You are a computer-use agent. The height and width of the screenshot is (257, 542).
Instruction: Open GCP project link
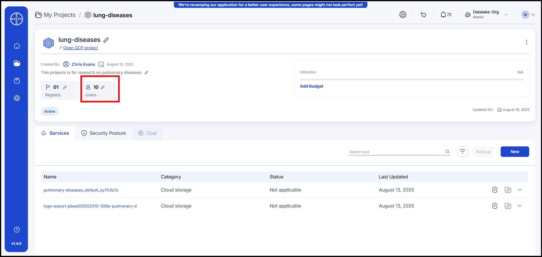click(80, 48)
